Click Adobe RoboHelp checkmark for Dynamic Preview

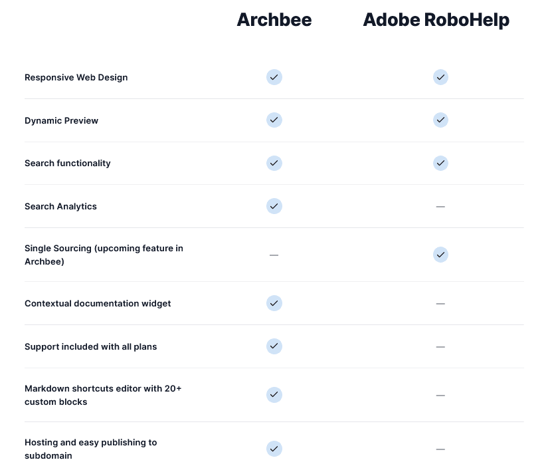[440, 120]
